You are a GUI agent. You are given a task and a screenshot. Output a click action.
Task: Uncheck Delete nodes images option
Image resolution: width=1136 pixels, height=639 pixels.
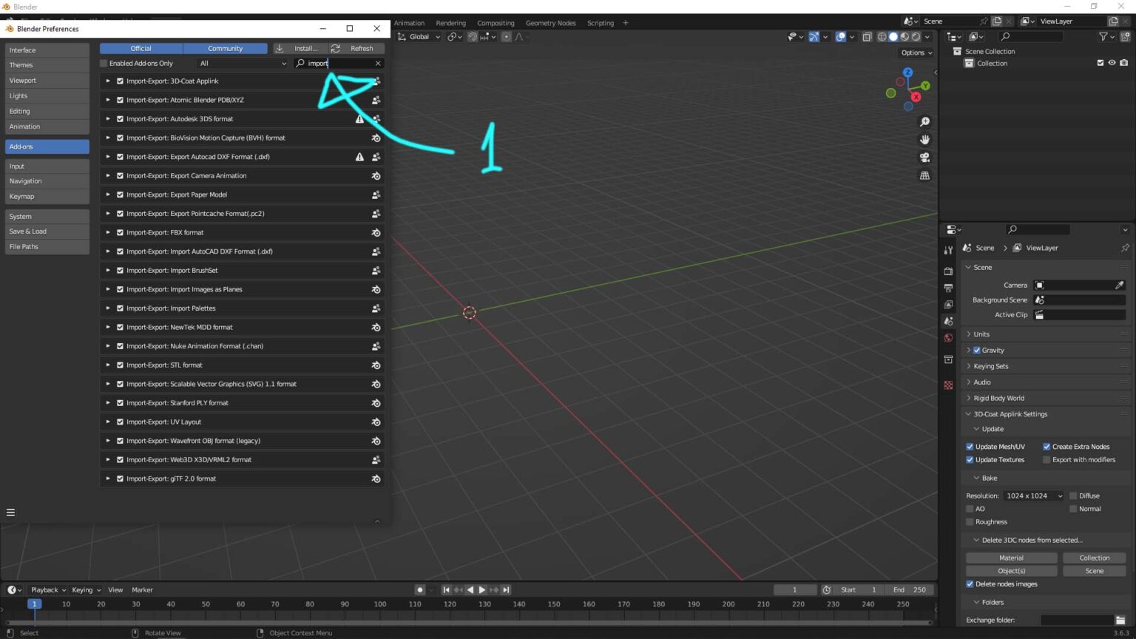(970, 584)
